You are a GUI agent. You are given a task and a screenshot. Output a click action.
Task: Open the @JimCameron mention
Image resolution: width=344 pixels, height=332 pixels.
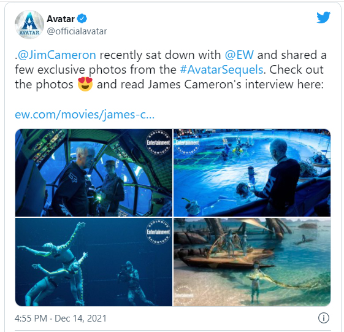56,55
